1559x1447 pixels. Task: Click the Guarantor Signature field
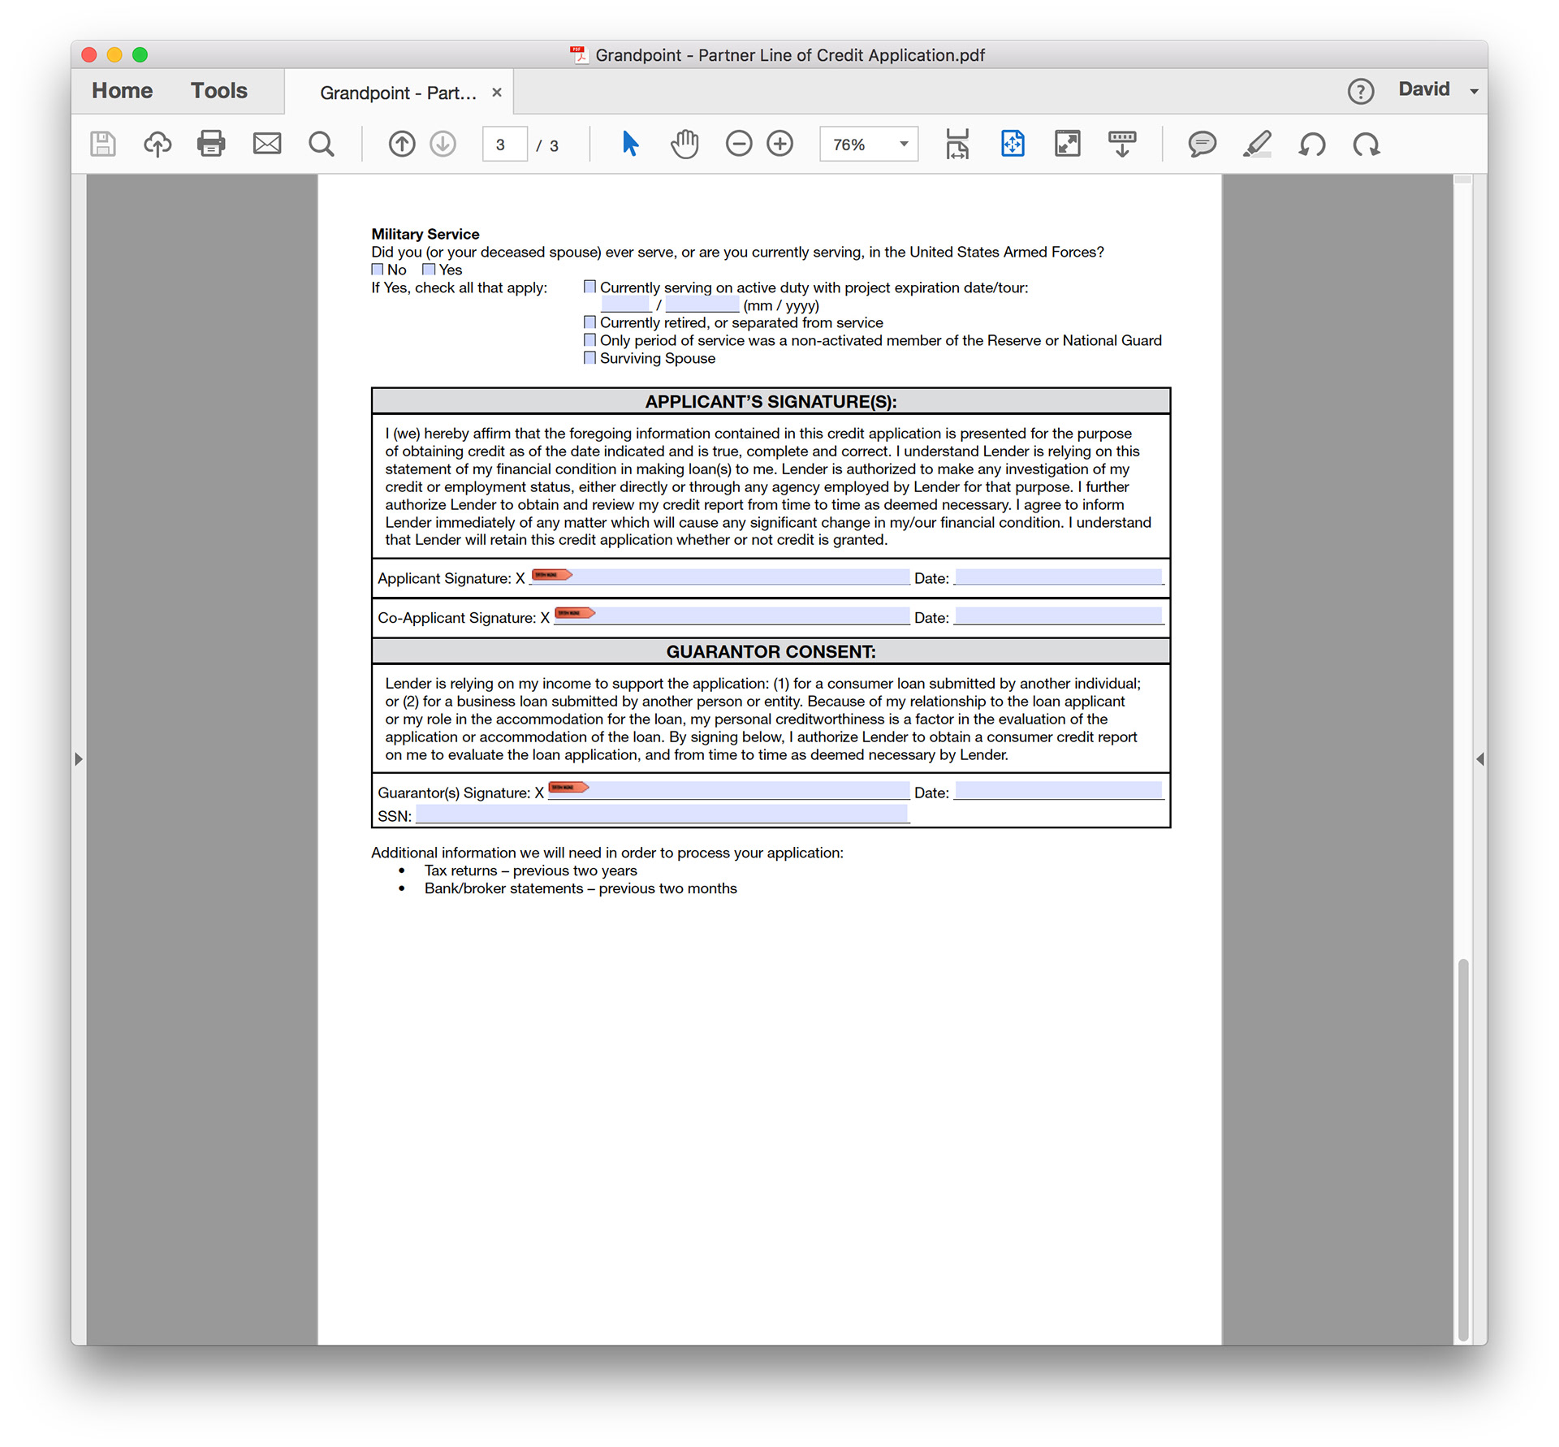[x=728, y=790]
